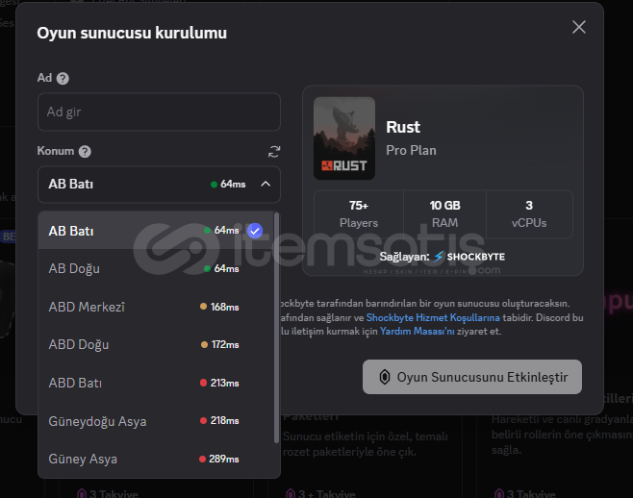Select Güneydoğu Asya location option
633x498 pixels.
click(156, 421)
